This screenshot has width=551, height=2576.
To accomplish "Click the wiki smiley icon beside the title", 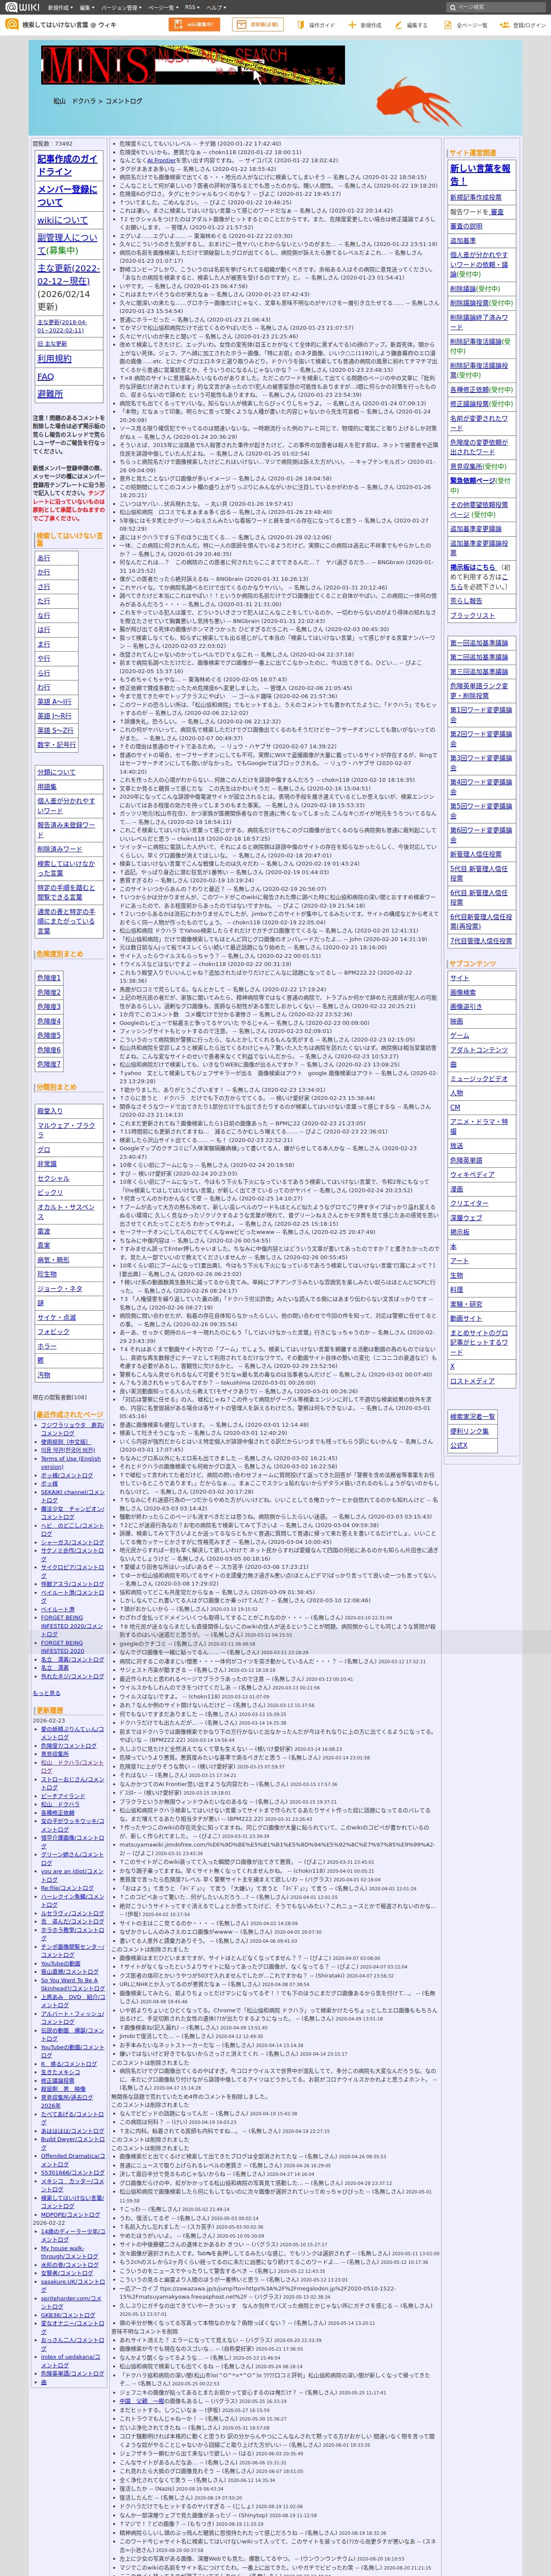I will (x=12, y=24).
